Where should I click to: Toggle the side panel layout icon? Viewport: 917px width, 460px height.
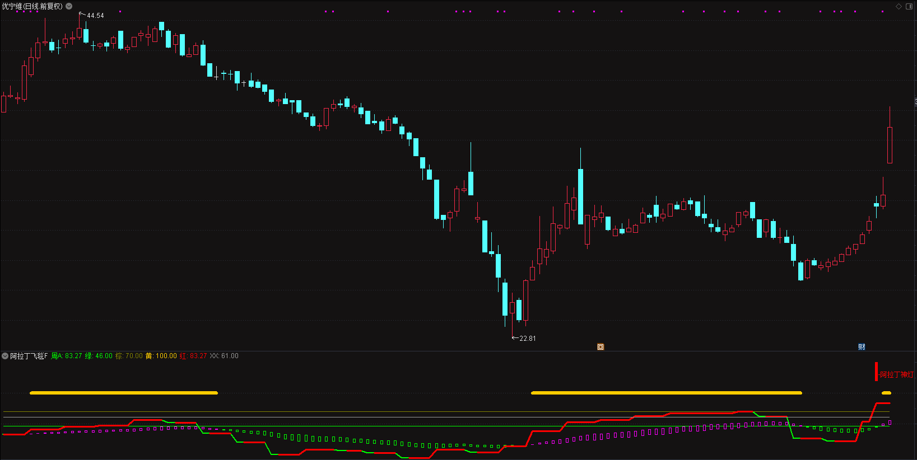coord(909,6)
